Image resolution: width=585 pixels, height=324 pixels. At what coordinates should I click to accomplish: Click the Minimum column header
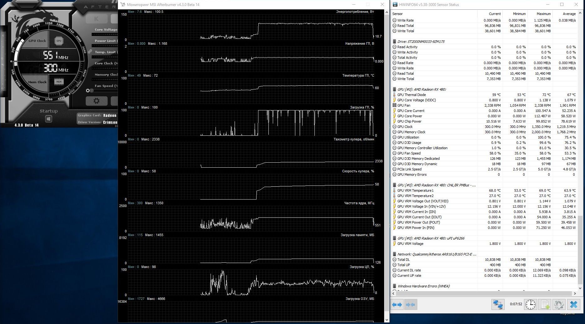pos(515,14)
